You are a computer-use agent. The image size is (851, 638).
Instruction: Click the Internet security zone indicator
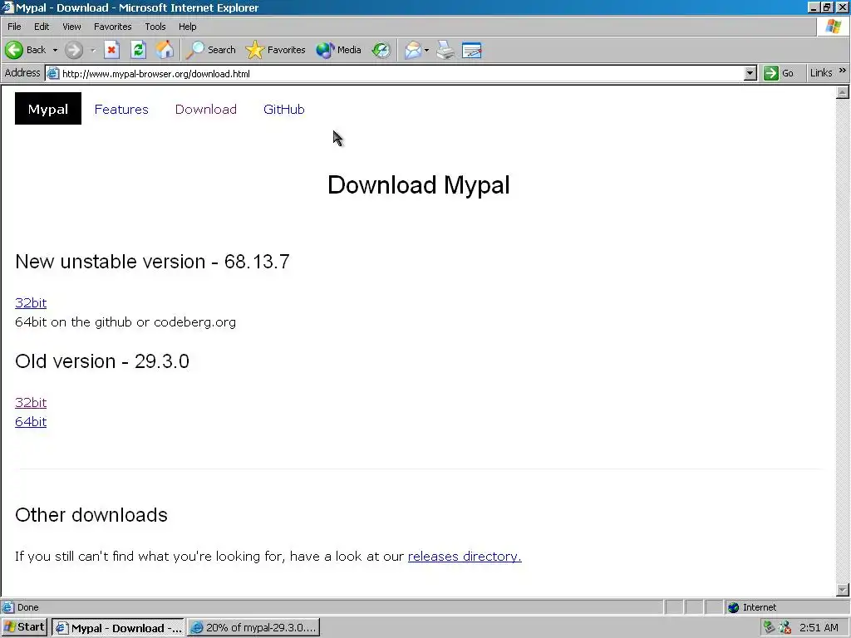click(753, 607)
